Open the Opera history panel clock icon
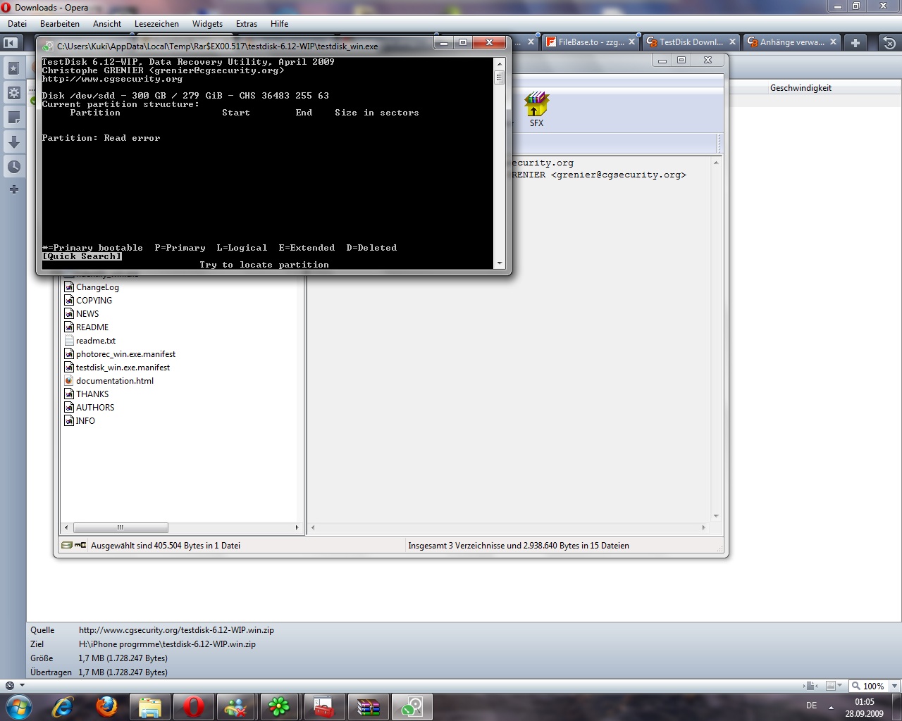902x721 pixels. pos(13,167)
